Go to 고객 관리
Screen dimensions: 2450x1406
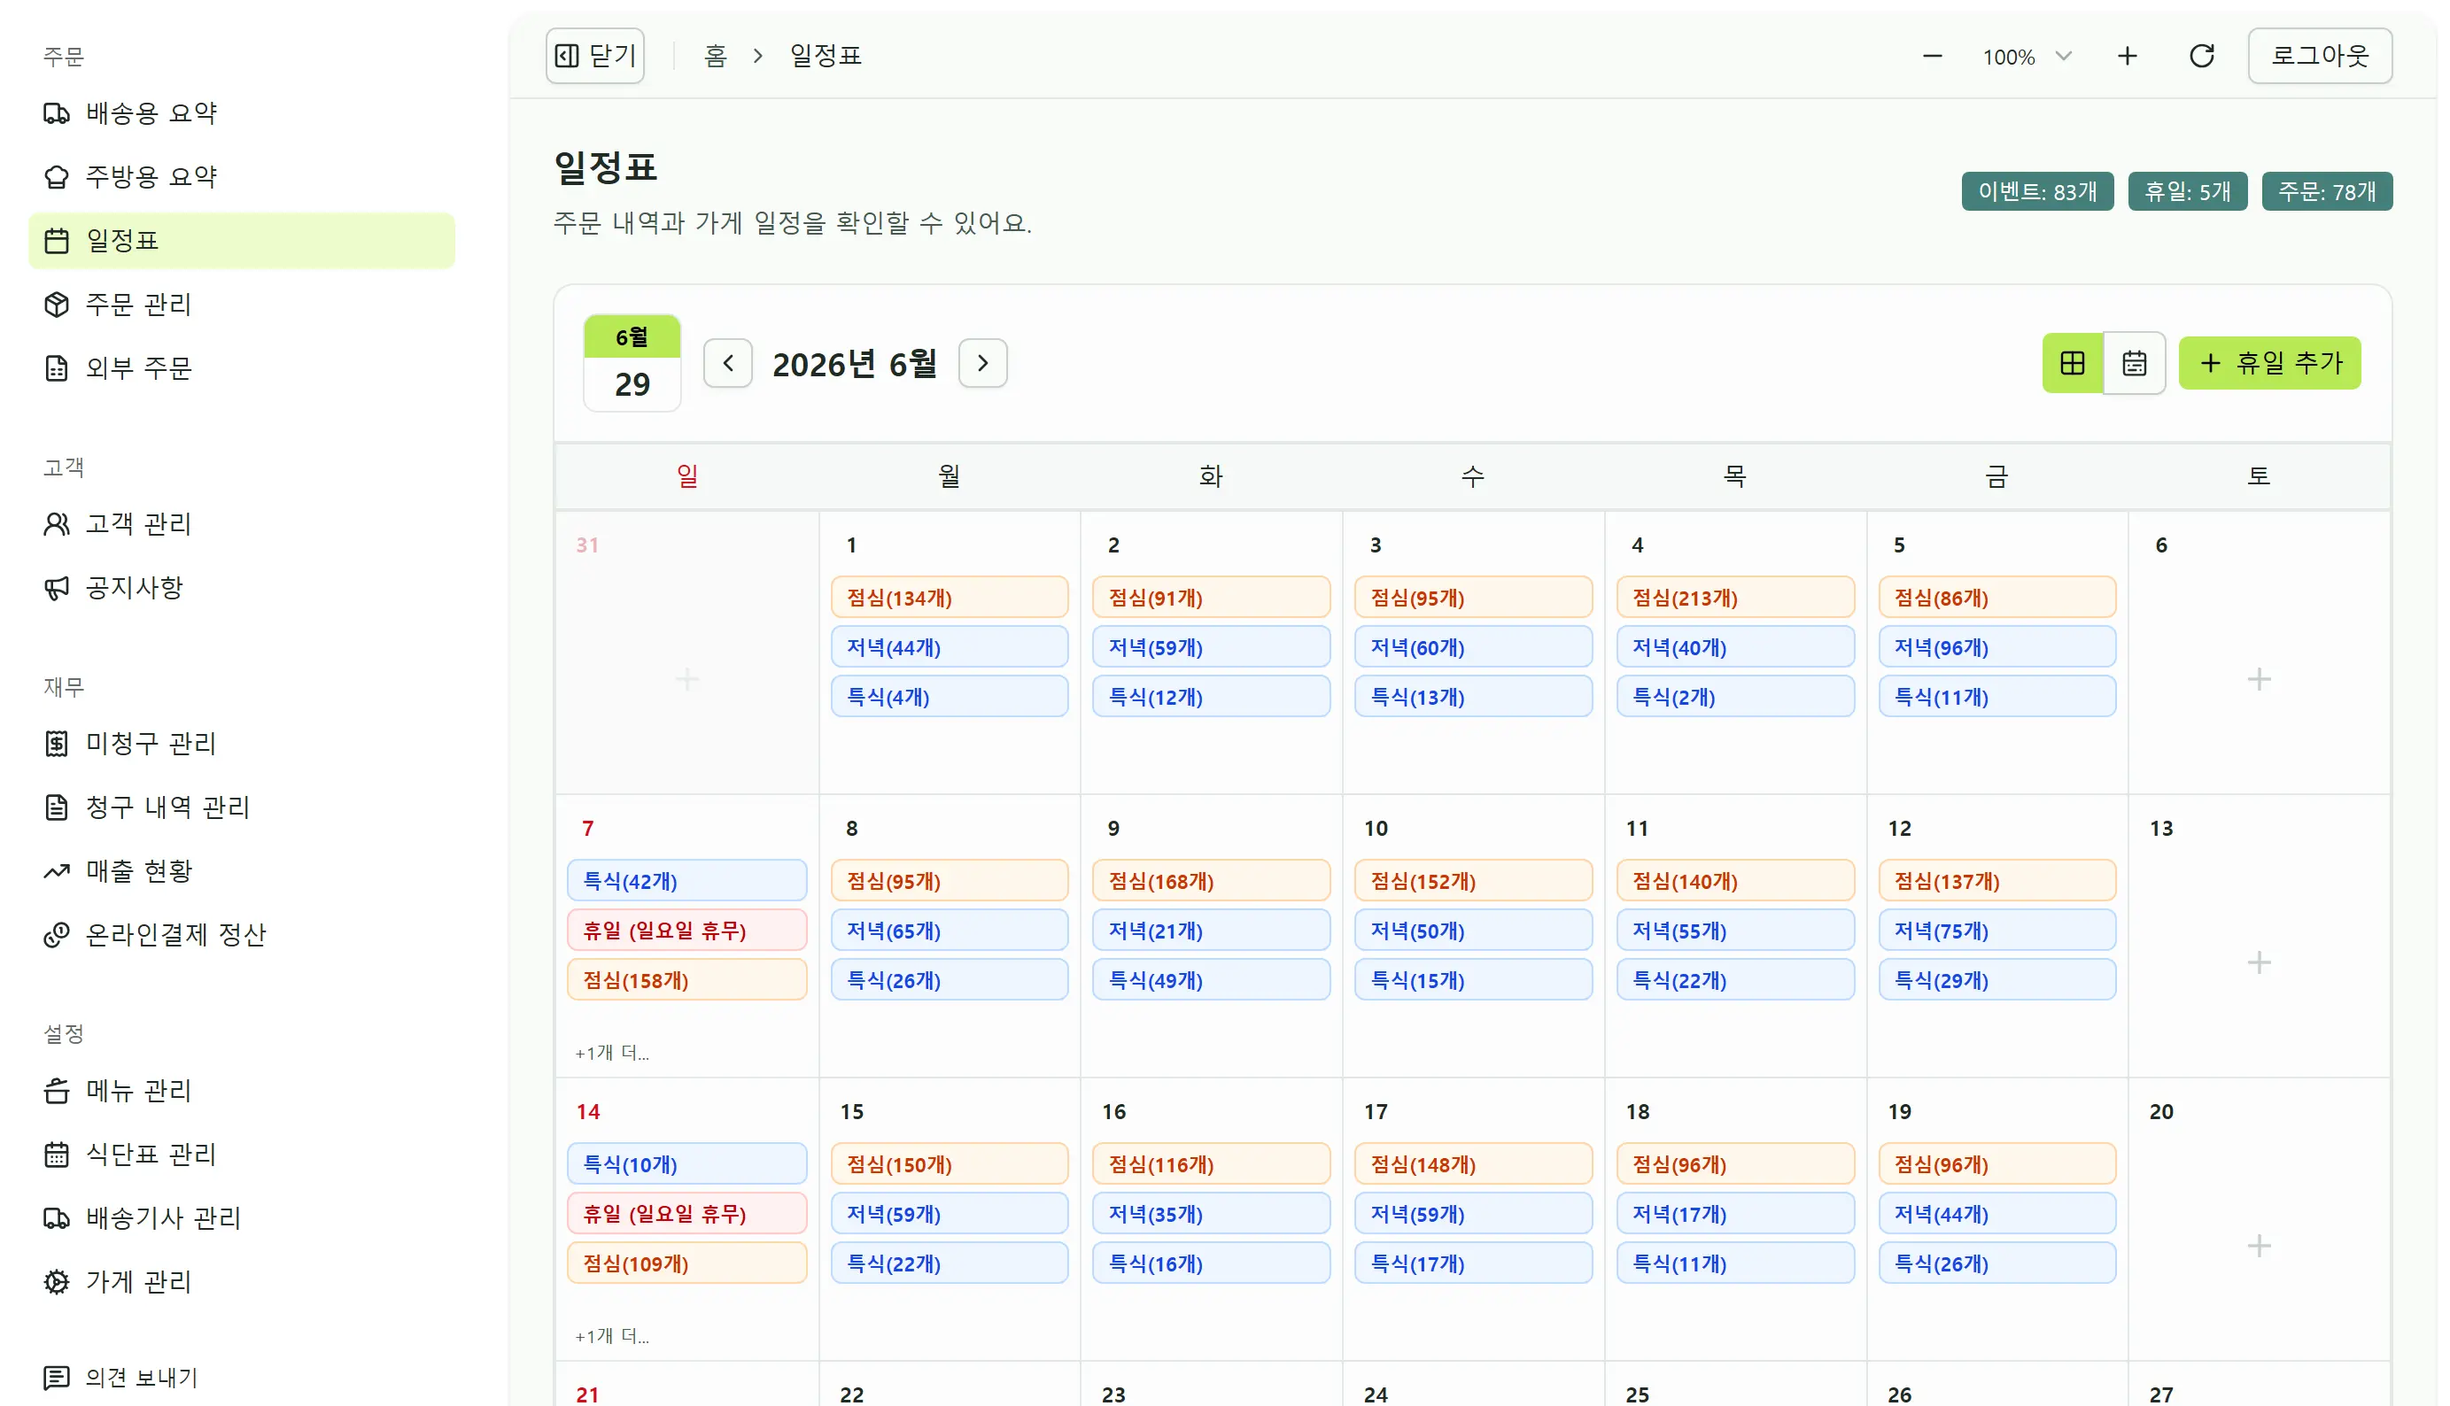[x=242, y=523]
